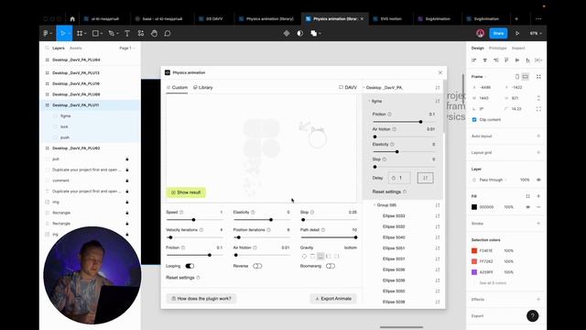
Task: Select the Hand tool
Action: pos(154,33)
